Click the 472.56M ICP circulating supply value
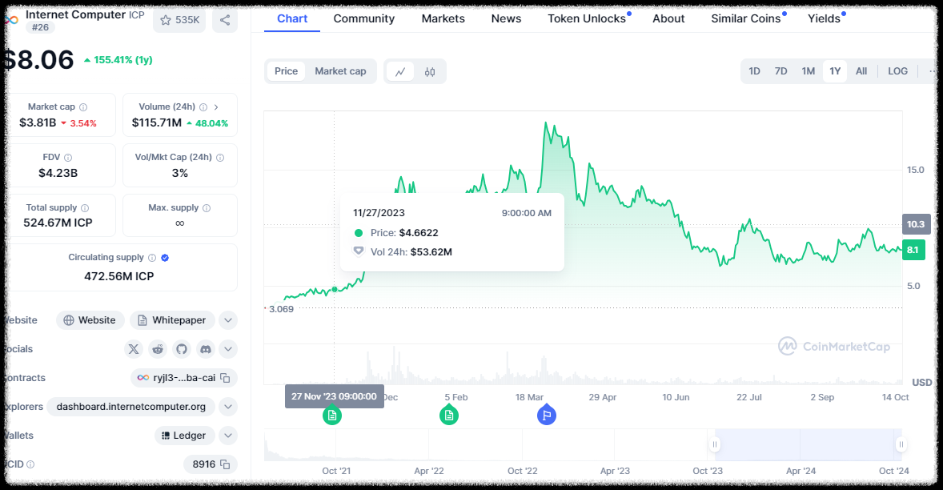Screen dimensions: 943x490 pos(119,276)
